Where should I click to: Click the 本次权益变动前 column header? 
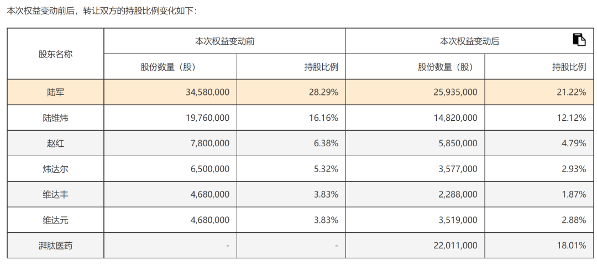(x=224, y=41)
